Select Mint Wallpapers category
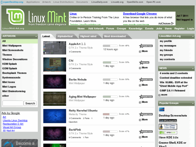196x147 pixels. coord(12,46)
